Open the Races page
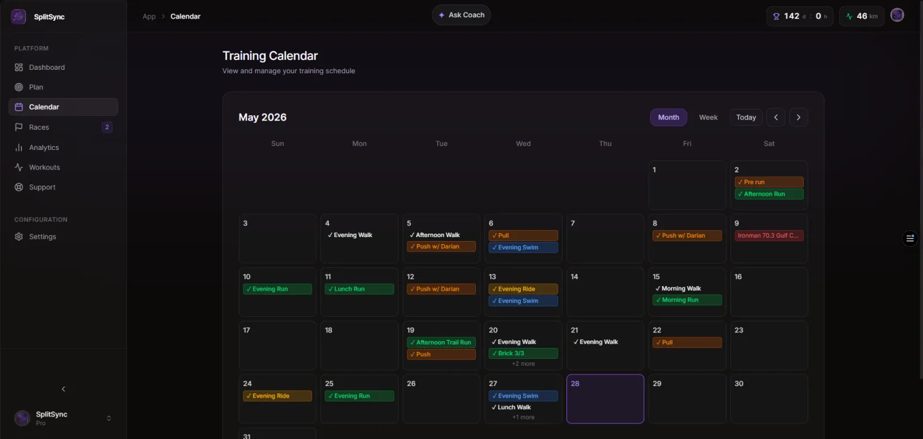Screen dimensions: 923x439 tap(63, 127)
